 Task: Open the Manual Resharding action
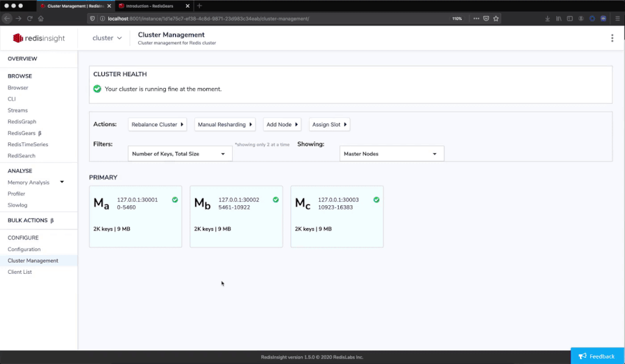pyautogui.click(x=224, y=125)
